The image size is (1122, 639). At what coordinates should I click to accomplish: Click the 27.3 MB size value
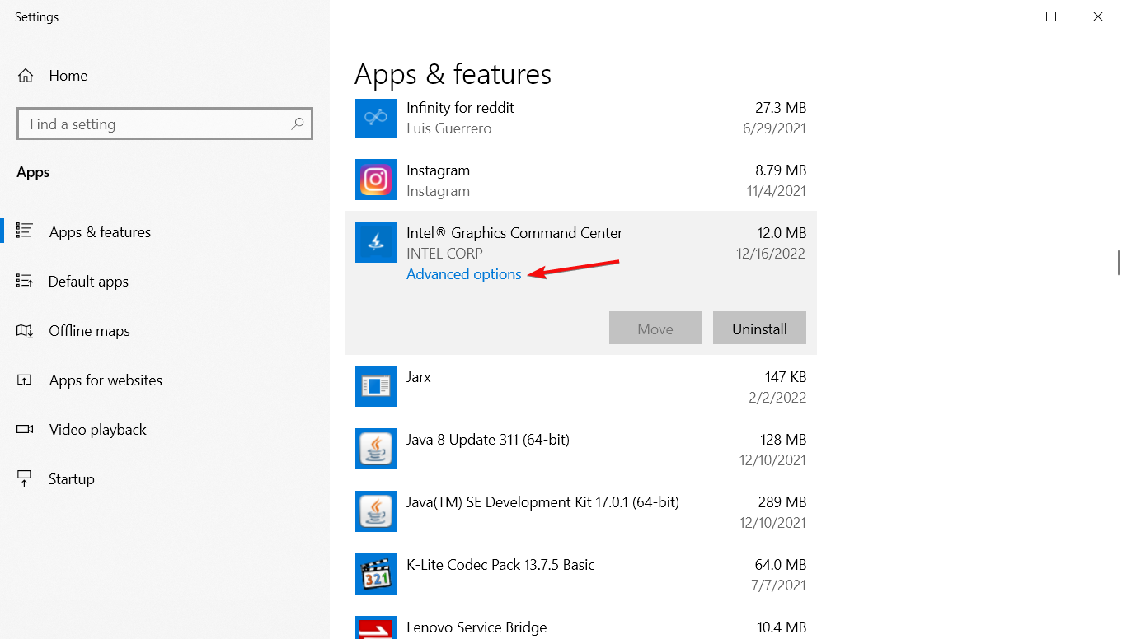click(781, 108)
